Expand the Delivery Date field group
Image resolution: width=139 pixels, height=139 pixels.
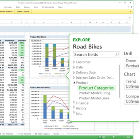(x=74, y=73)
